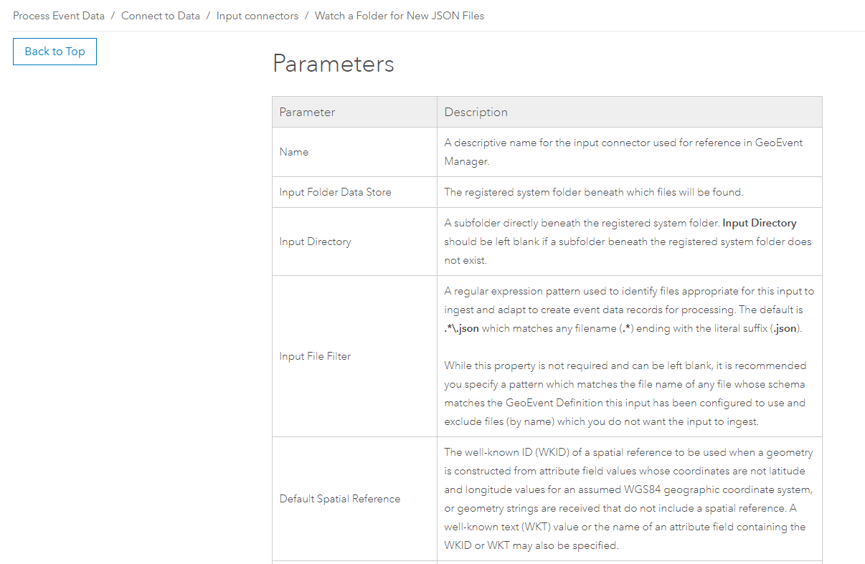Select Watch a Folder for New JSON Files breadcrumb

pyautogui.click(x=400, y=16)
